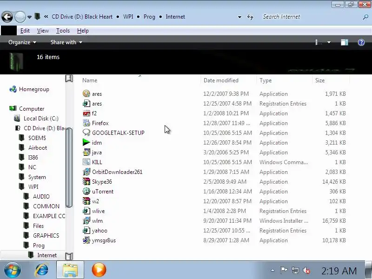The image size is (372, 279).
Task: Open the I386 folder in tree
Action: (x=33, y=157)
